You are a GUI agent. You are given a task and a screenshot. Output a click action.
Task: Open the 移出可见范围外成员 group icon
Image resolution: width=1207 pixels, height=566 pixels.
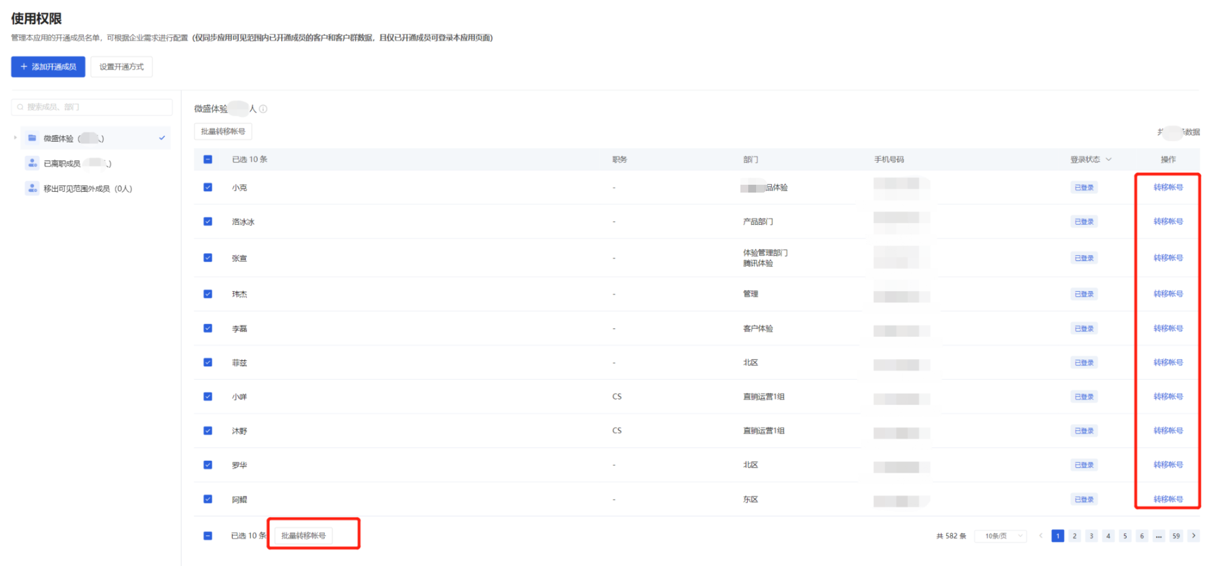coord(32,189)
